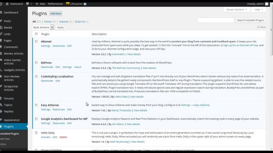Open The bbPress Community author link
Screen dimensions: 273x153
126,68
